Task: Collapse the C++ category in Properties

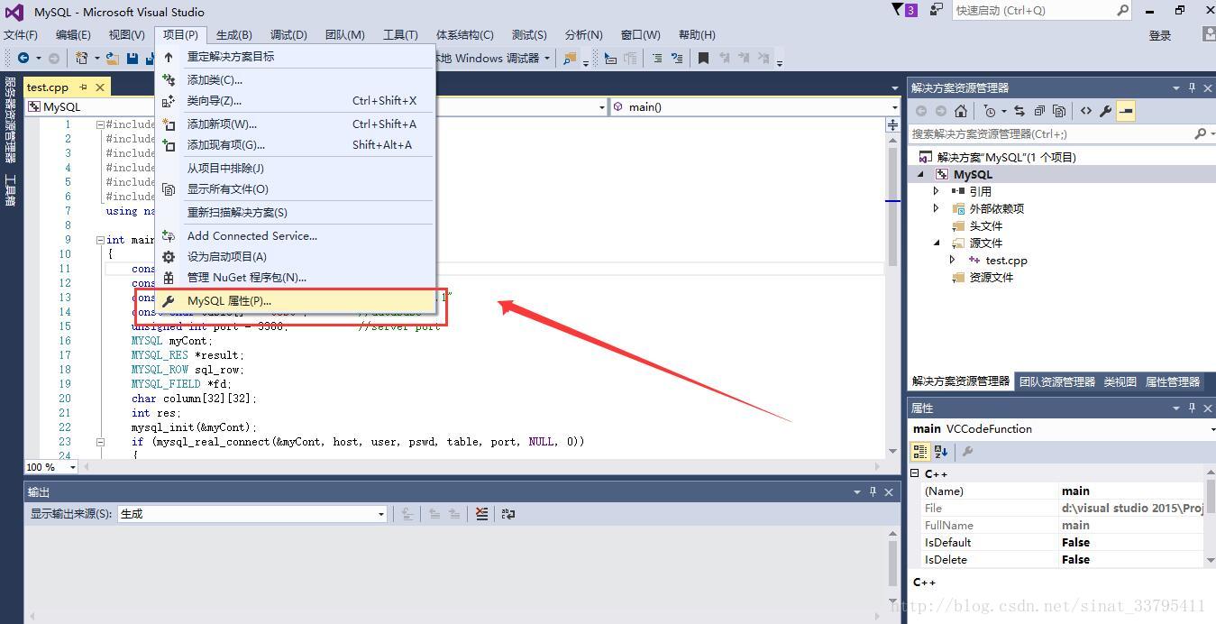Action: (915, 473)
